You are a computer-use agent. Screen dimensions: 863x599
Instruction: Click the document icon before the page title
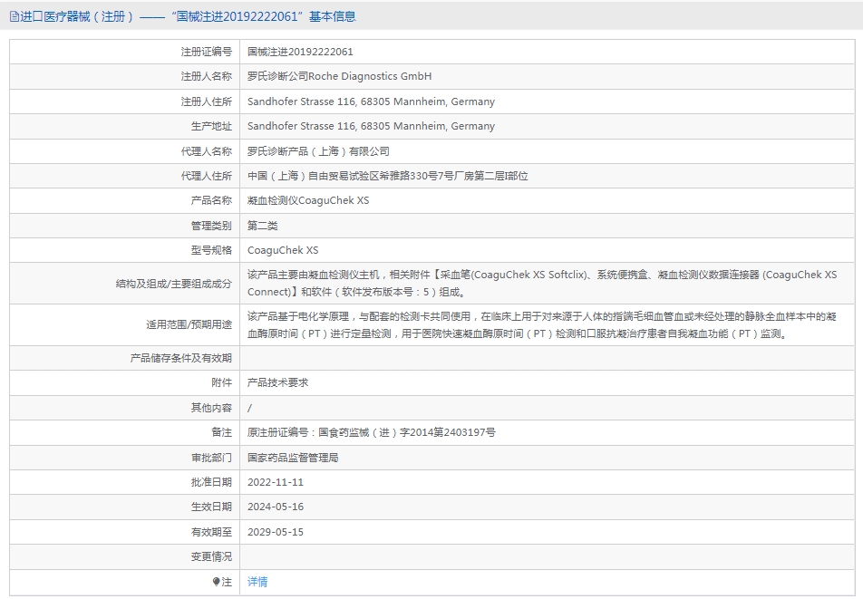(14, 17)
